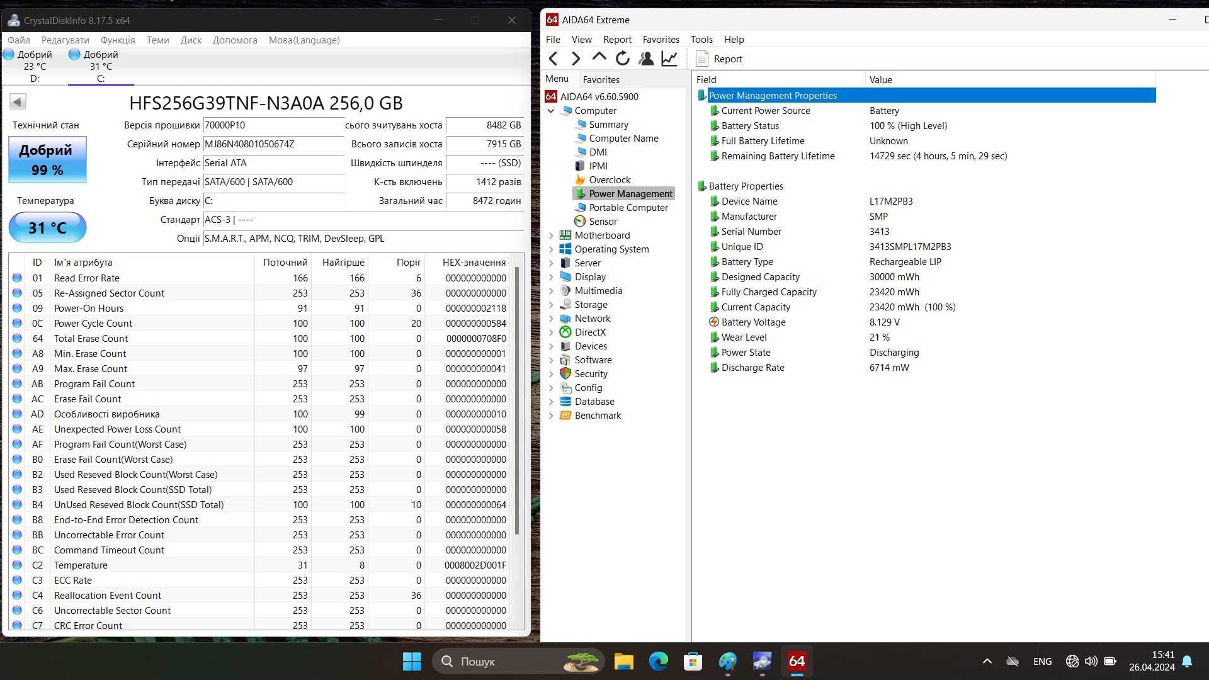Click the AIDA64 back navigation arrow icon
Screen dimensions: 1209x680
(x=553, y=58)
